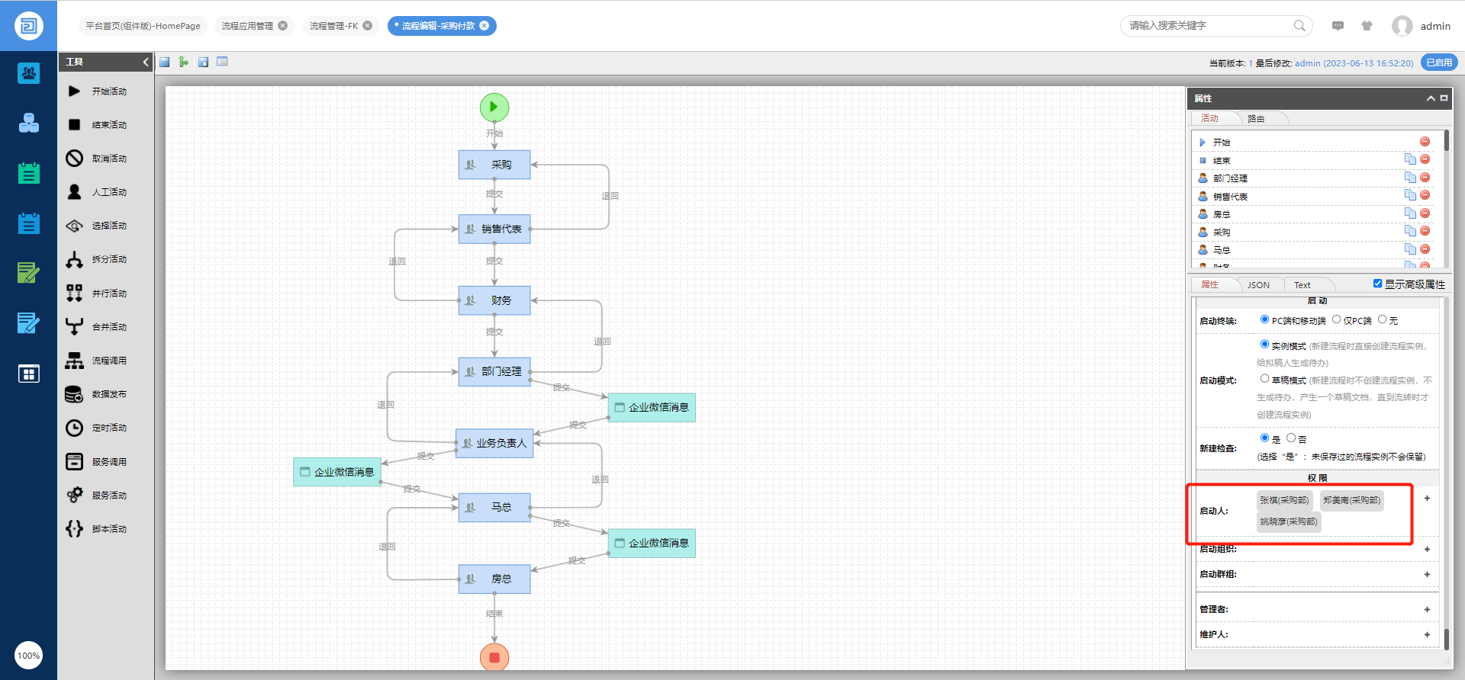Click the 100% zoom level indicator
This screenshot has height=680, width=1465.
click(x=29, y=656)
